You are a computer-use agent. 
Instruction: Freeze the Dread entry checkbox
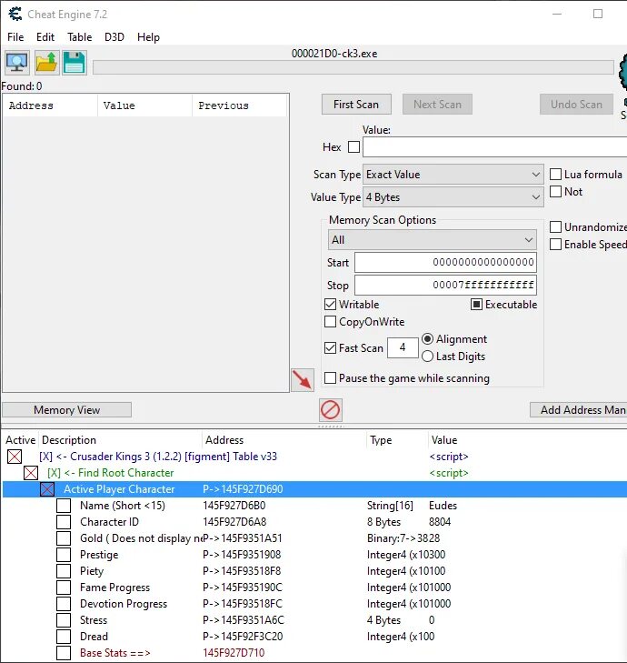[x=64, y=637]
